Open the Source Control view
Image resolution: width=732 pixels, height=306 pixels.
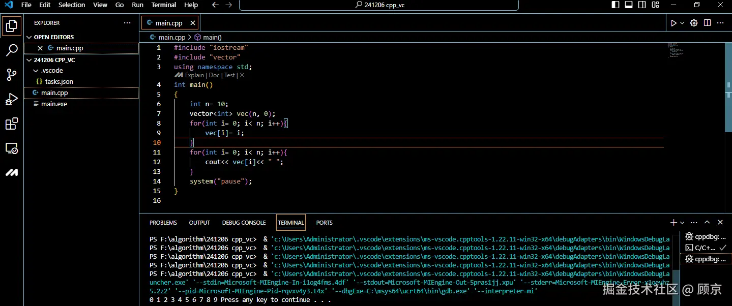12,75
